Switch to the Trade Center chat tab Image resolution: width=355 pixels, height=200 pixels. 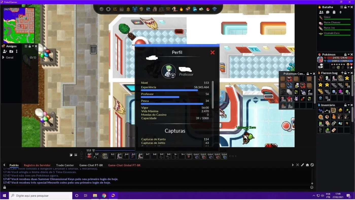(65, 165)
